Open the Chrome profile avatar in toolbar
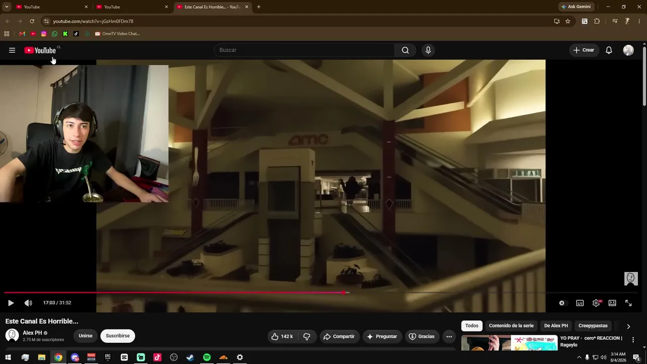Image resolution: width=647 pixels, height=364 pixels. (x=627, y=21)
